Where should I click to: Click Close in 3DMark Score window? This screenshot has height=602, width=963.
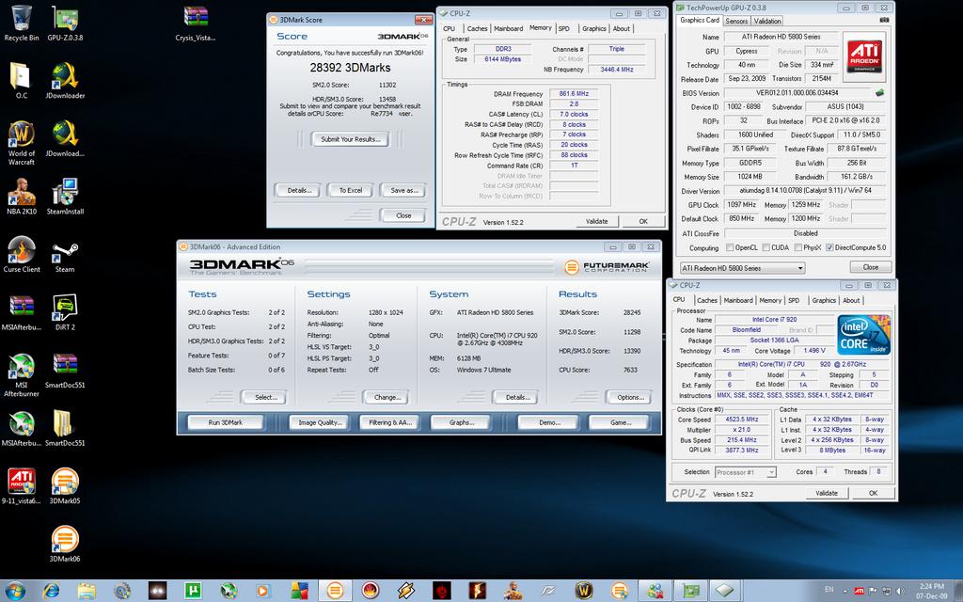click(403, 215)
